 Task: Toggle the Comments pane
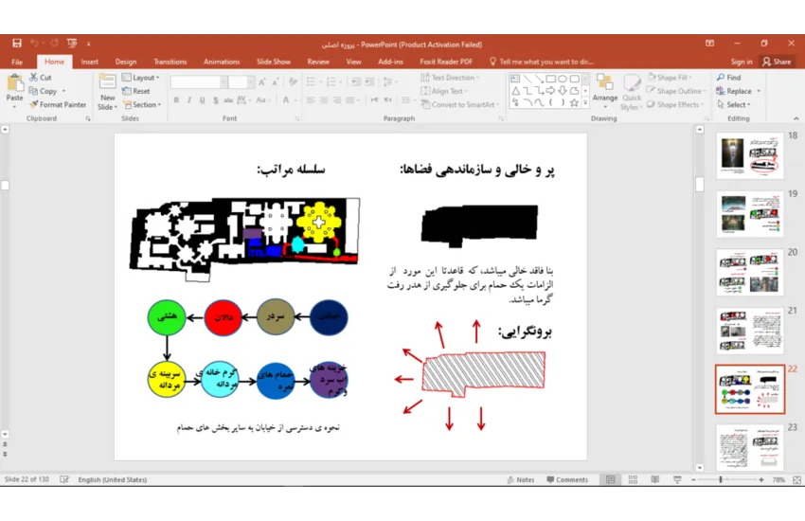point(566,480)
